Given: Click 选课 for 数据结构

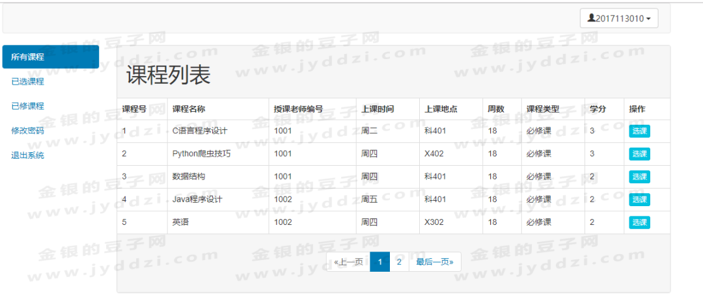Looking at the screenshot, I should point(639,177).
